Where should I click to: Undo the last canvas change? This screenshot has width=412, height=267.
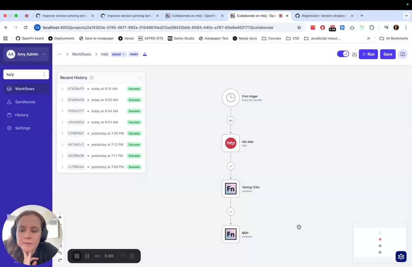[60, 253]
